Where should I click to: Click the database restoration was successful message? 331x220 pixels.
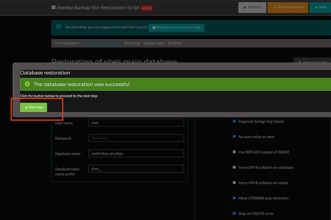point(82,84)
